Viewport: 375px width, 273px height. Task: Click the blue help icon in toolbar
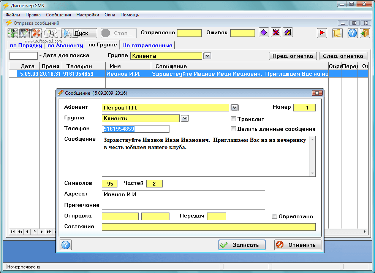point(353,33)
